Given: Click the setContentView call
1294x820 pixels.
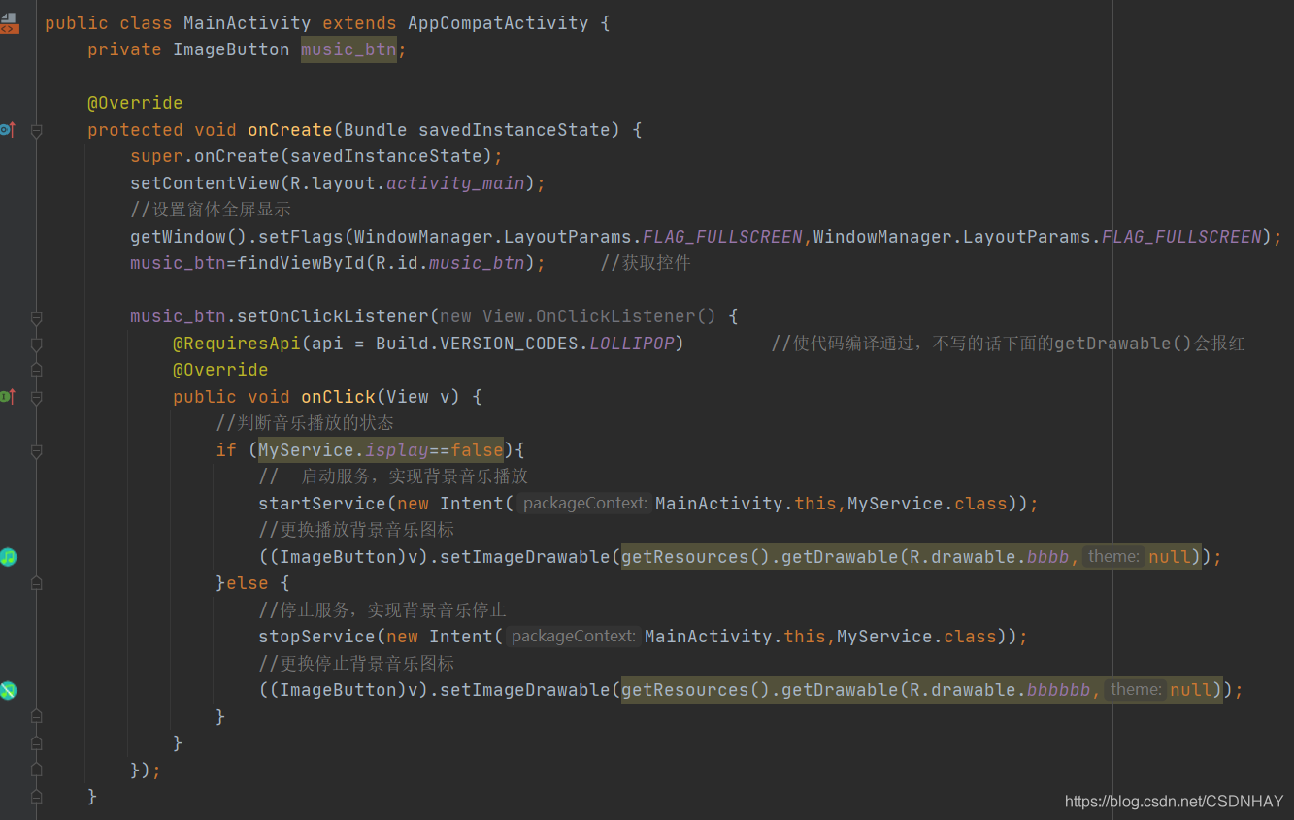Looking at the screenshot, I should pos(205,183).
